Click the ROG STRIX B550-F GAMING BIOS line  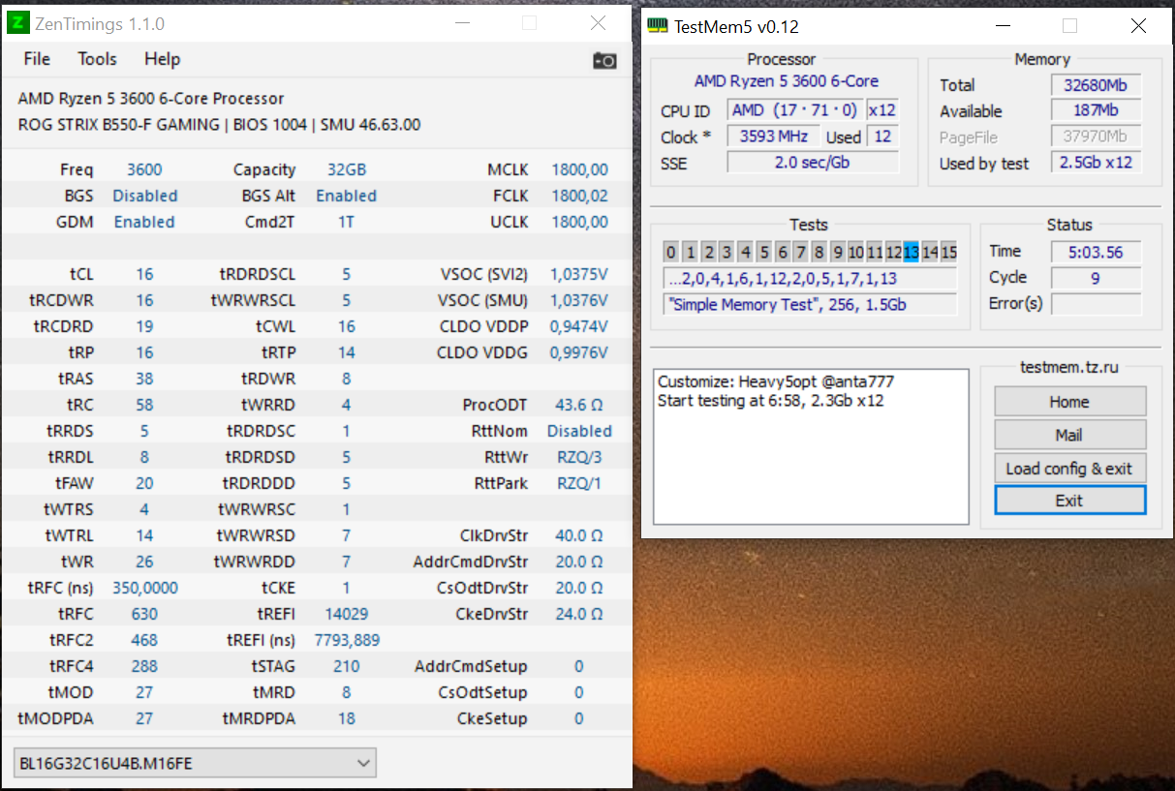219,125
